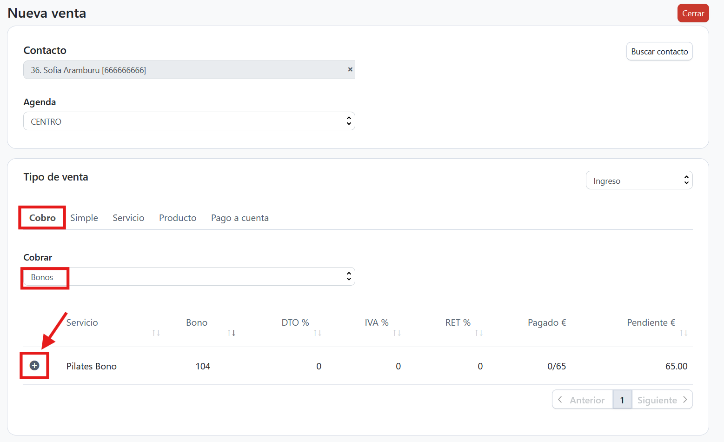Image resolution: width=724 pixels, height=442 pixels.
Task: Go to Siguiente page in pagination
Action: [662, 400]
